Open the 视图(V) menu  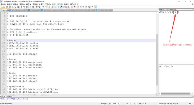click(22, 4)
